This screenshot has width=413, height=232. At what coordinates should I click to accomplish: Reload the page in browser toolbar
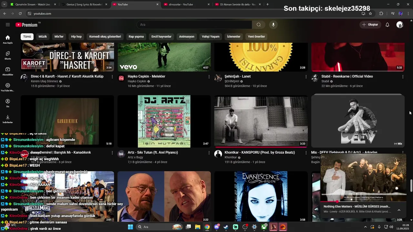click(20, 14)
